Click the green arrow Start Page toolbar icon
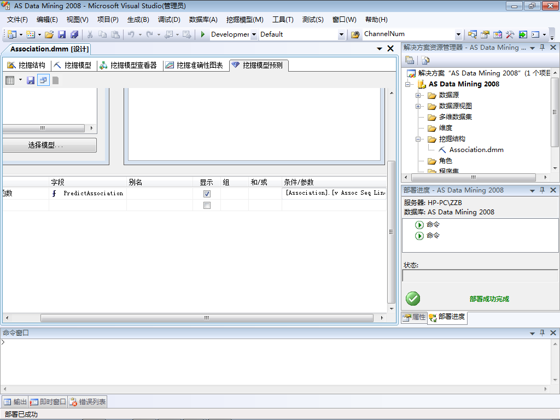 pyautogui.click(x=523, y=34)
